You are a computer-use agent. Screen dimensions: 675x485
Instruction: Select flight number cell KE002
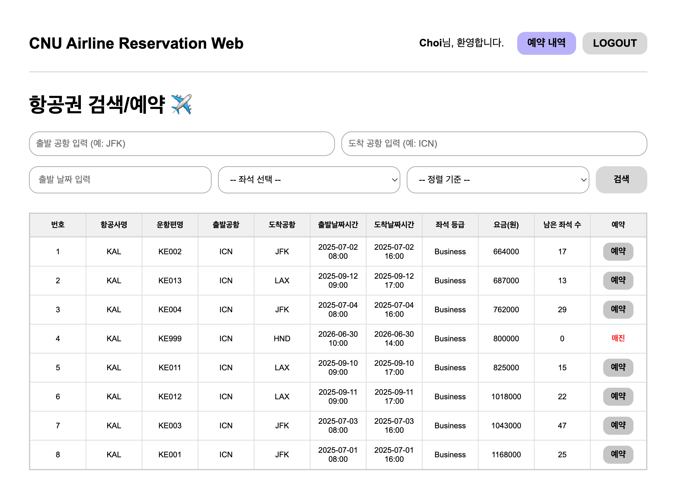[170, 252]
